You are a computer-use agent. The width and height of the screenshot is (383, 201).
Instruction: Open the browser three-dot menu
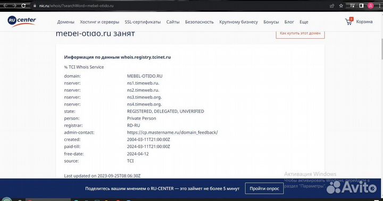pos(379,6)
